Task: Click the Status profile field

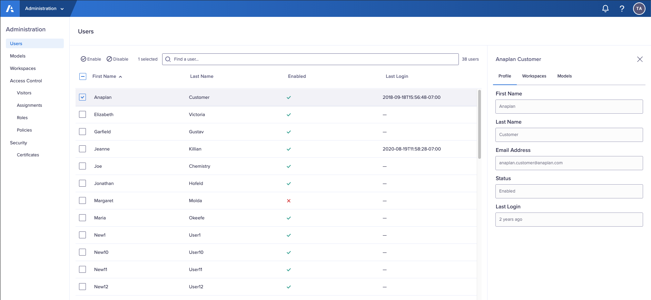Action: [569, 191]
